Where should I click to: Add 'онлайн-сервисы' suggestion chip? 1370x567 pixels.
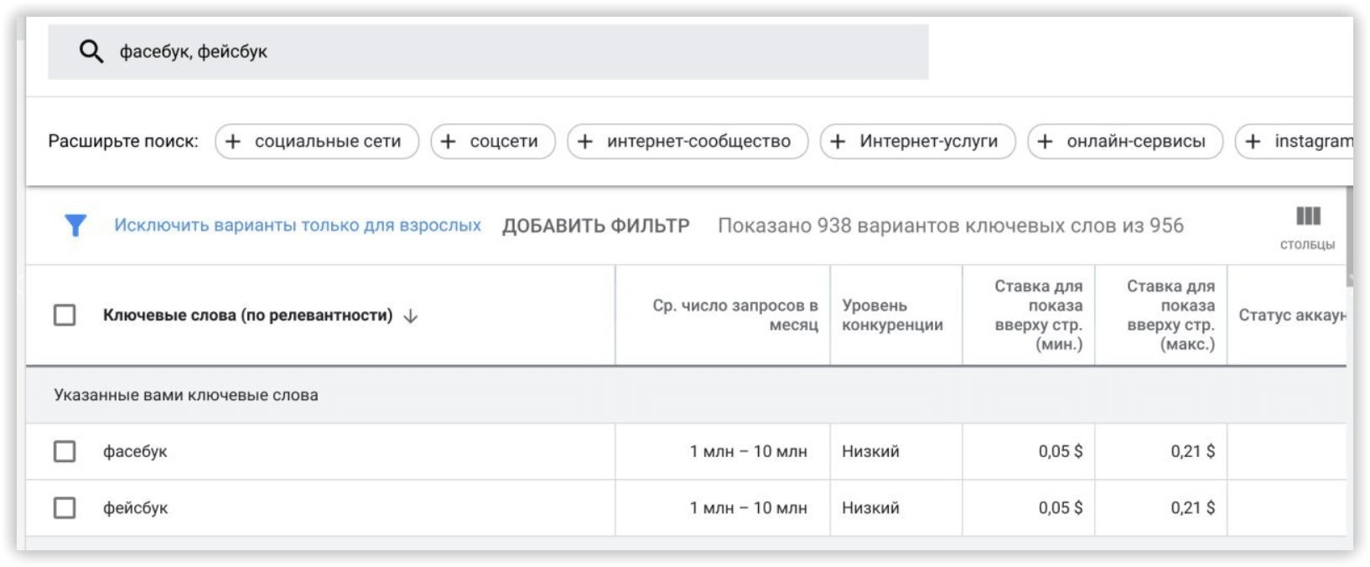[1125, 142]
